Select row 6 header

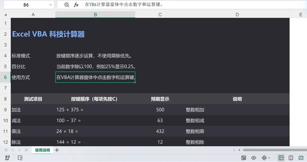(5, 78)
